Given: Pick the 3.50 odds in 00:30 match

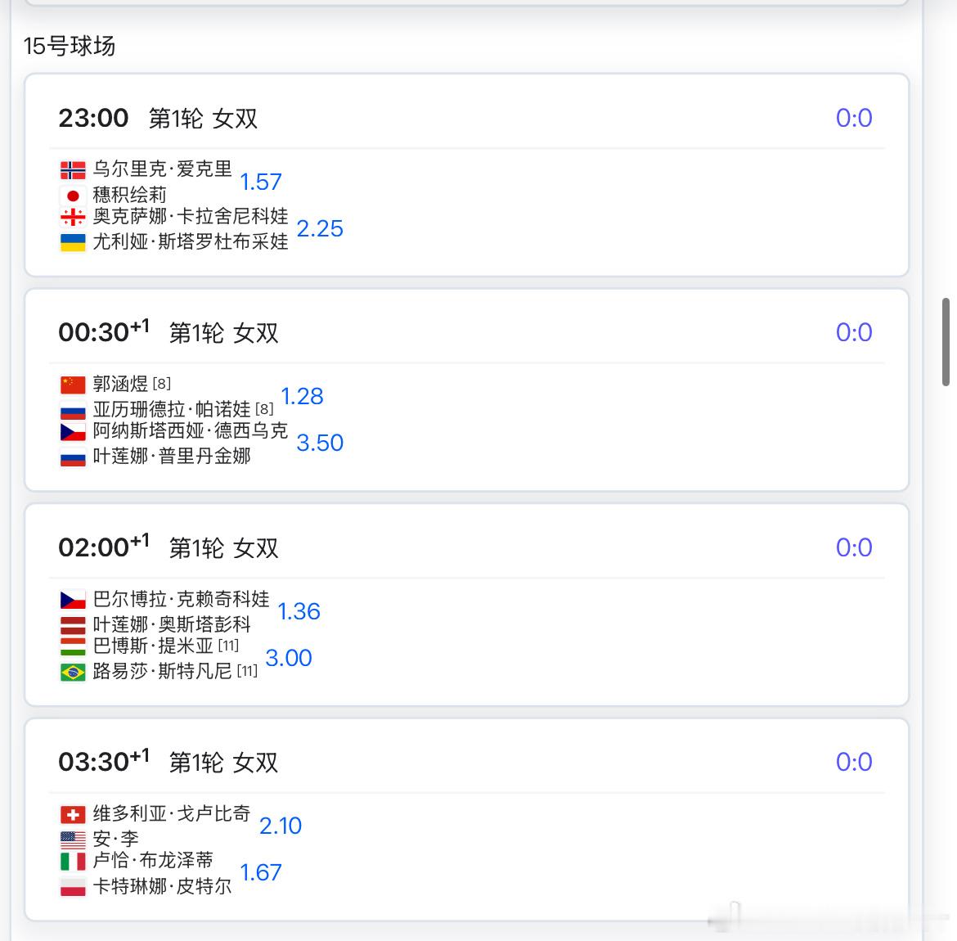Looking at the screenshot, I should [320, 443].
